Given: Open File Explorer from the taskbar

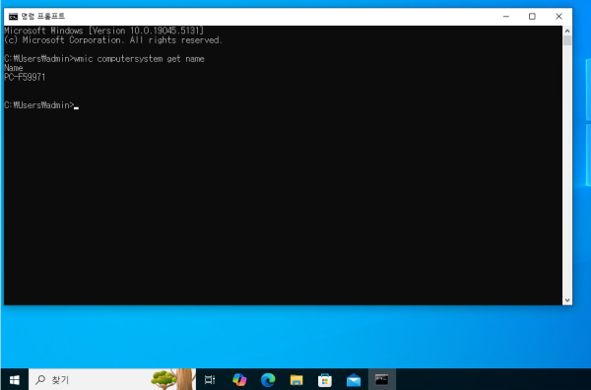Looking at the screenshot, I should pos(296,380).
